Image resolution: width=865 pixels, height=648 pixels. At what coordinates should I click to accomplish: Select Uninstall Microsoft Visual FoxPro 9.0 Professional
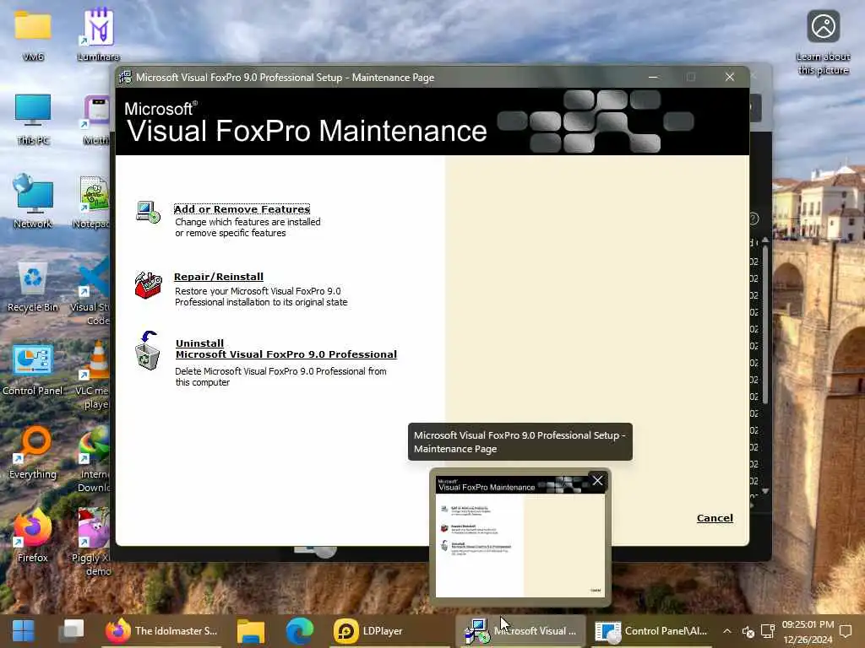[286, 348]
